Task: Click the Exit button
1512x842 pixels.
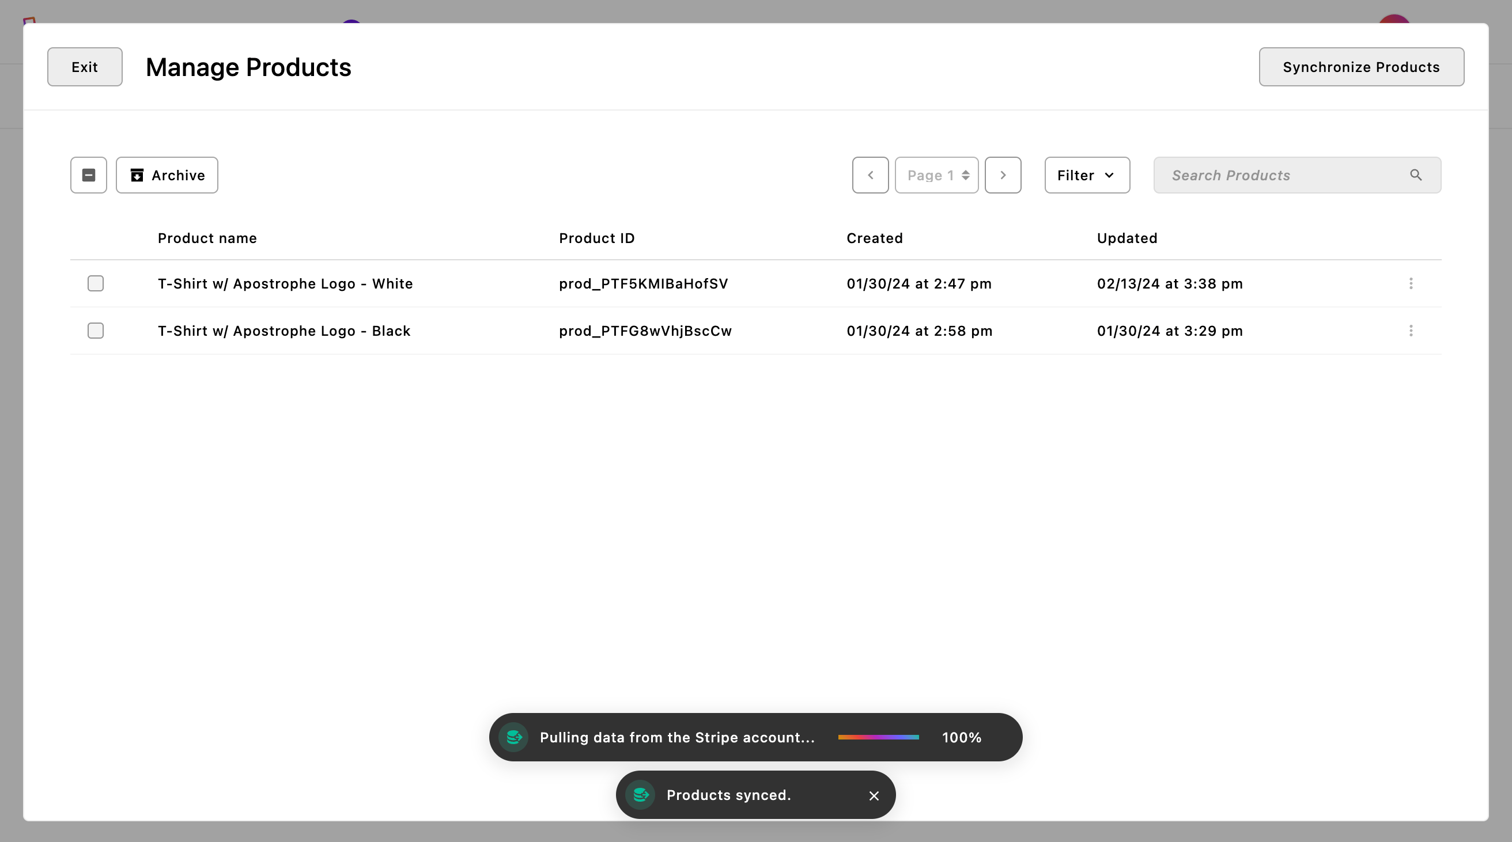Action: pyautogui.click(x=85, y=67)
